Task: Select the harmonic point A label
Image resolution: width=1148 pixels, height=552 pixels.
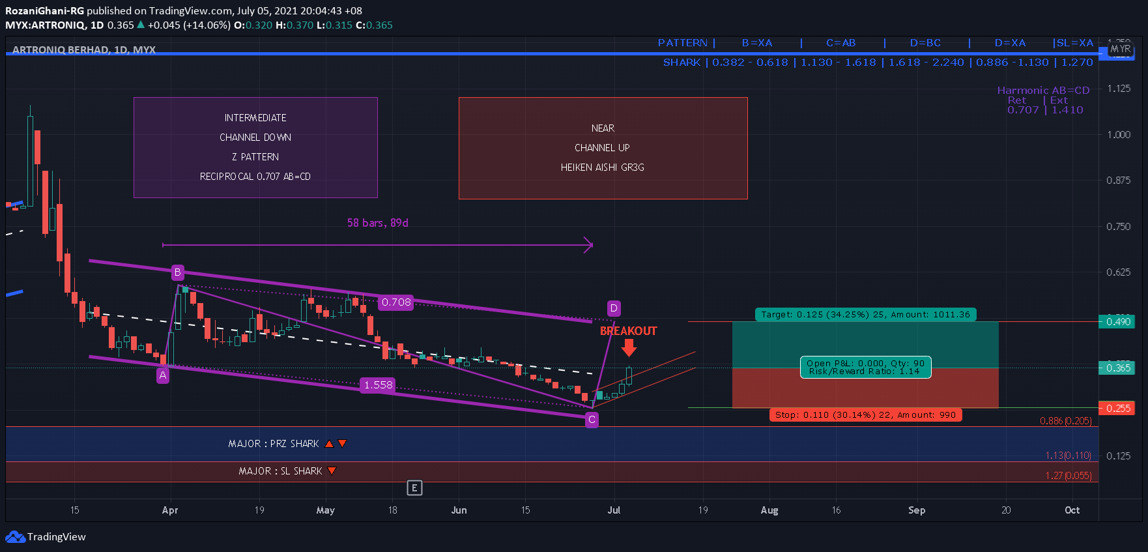Action: [x=163, y=375]
